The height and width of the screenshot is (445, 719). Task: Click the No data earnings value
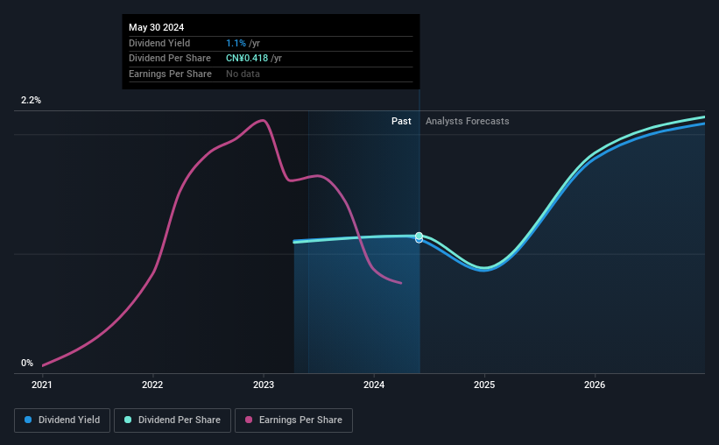[243, 74]
